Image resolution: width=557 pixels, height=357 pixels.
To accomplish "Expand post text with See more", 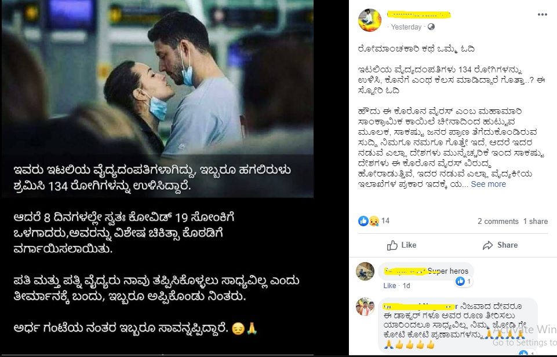I will pos(488,184).
